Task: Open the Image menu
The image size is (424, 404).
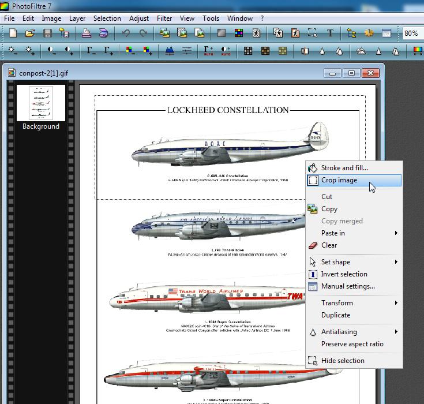Action: click(51, 18)
